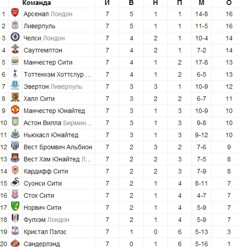Sort by the О points column header

[229, 3]
